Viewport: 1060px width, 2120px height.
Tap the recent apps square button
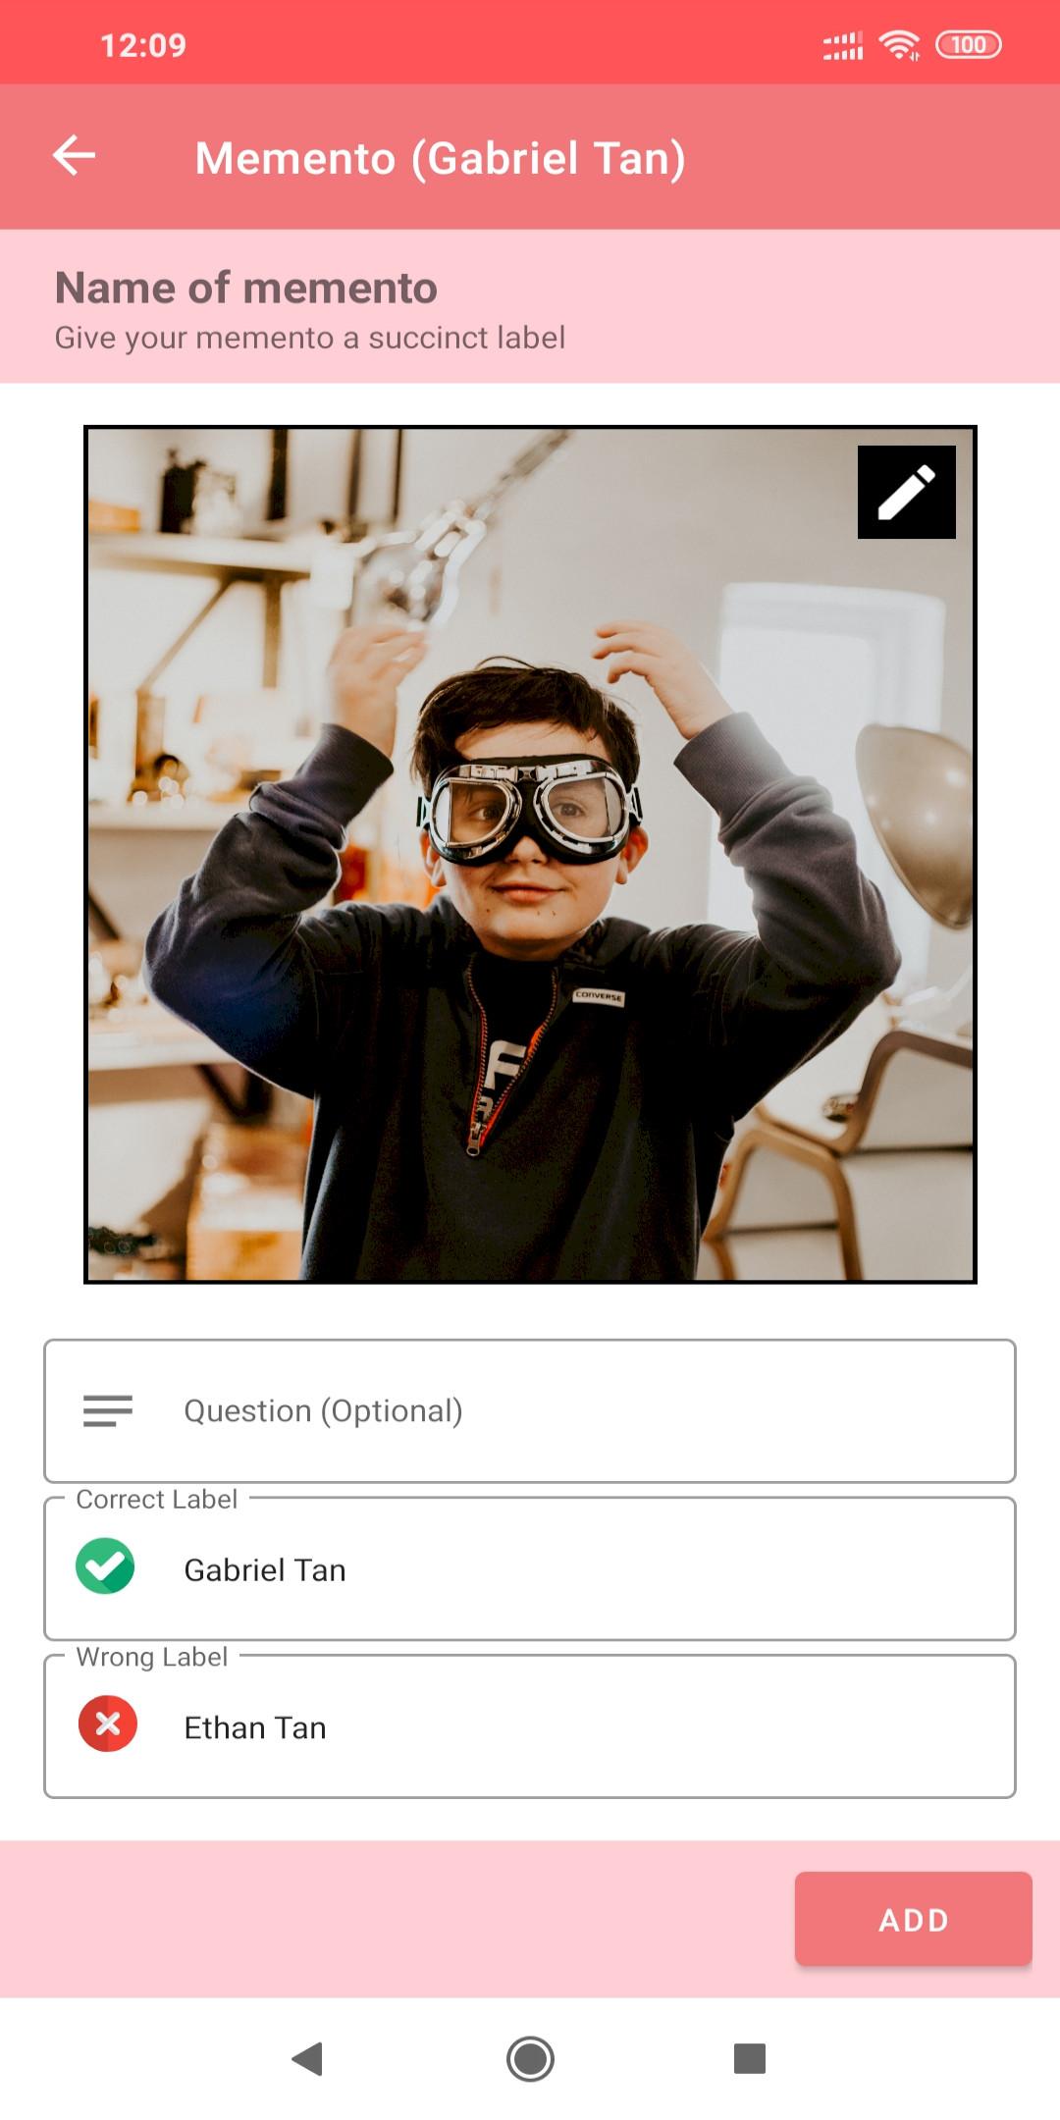[x=750, y=2058]
